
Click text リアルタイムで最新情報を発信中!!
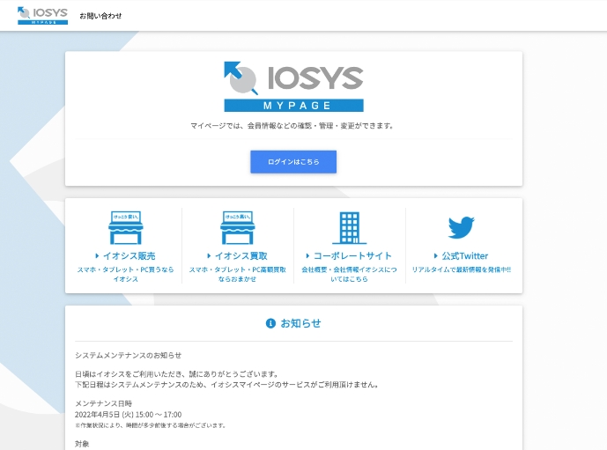pos(461,269)
